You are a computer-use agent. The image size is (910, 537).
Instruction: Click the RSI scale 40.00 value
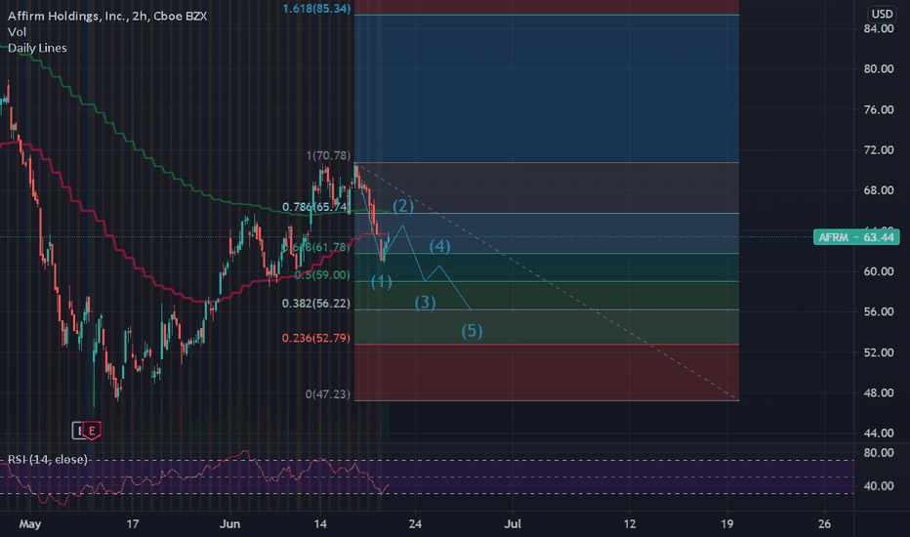pyautogui.click(x=879, y=486)
